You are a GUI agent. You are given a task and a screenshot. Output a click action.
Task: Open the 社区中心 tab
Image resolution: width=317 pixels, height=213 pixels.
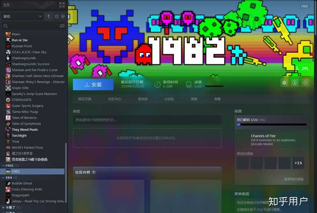(114, 99)
